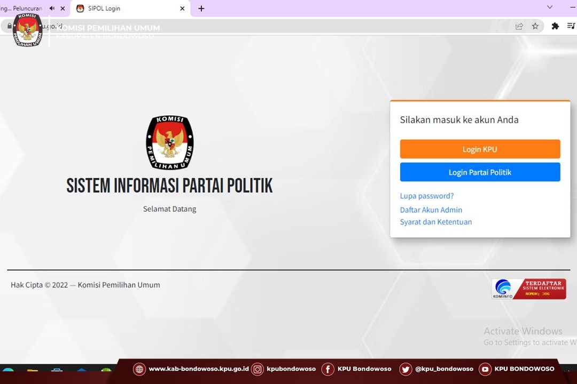Screen dimensions: 577x384
Task: Click the orange Login KPU button
Action: [480, 149]
